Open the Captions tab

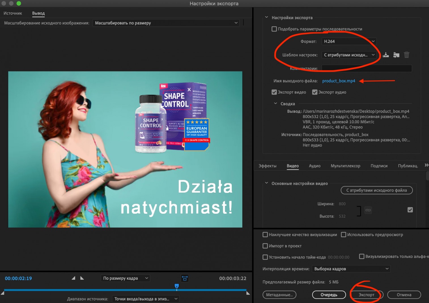(x=379, y=166)
